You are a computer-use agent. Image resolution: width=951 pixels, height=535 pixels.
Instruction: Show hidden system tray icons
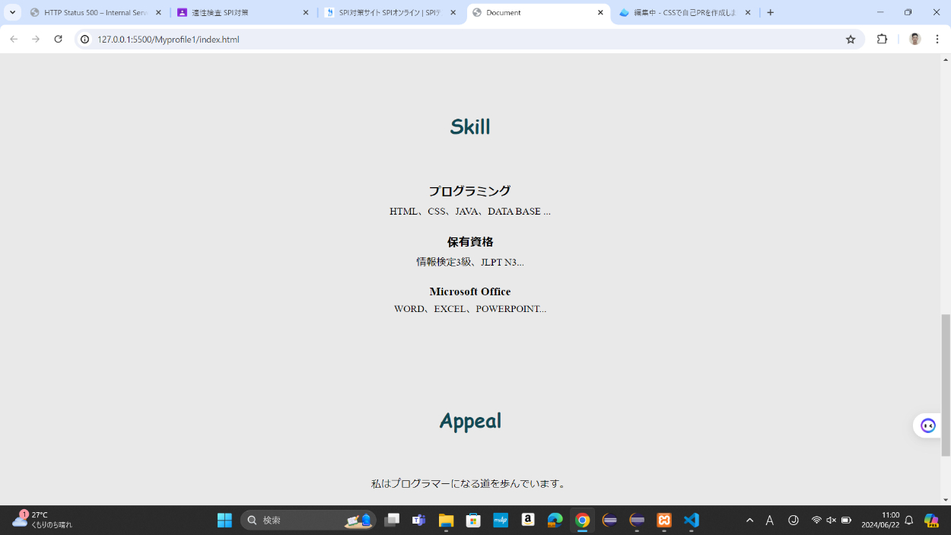[749, 521]
